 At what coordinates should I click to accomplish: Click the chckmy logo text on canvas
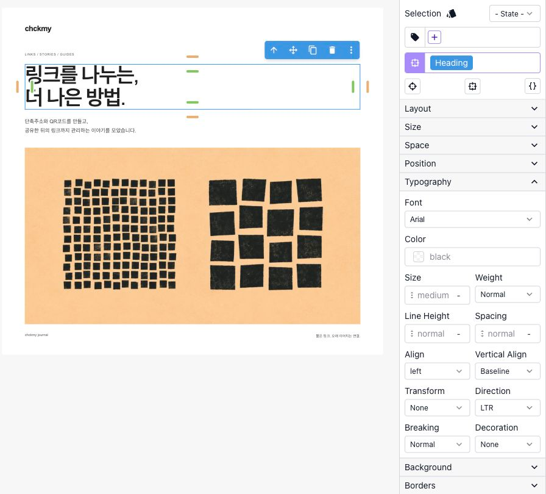click(x=38, y=29)
